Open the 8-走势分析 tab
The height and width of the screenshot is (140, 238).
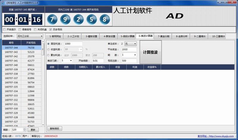tap(181, 36)
